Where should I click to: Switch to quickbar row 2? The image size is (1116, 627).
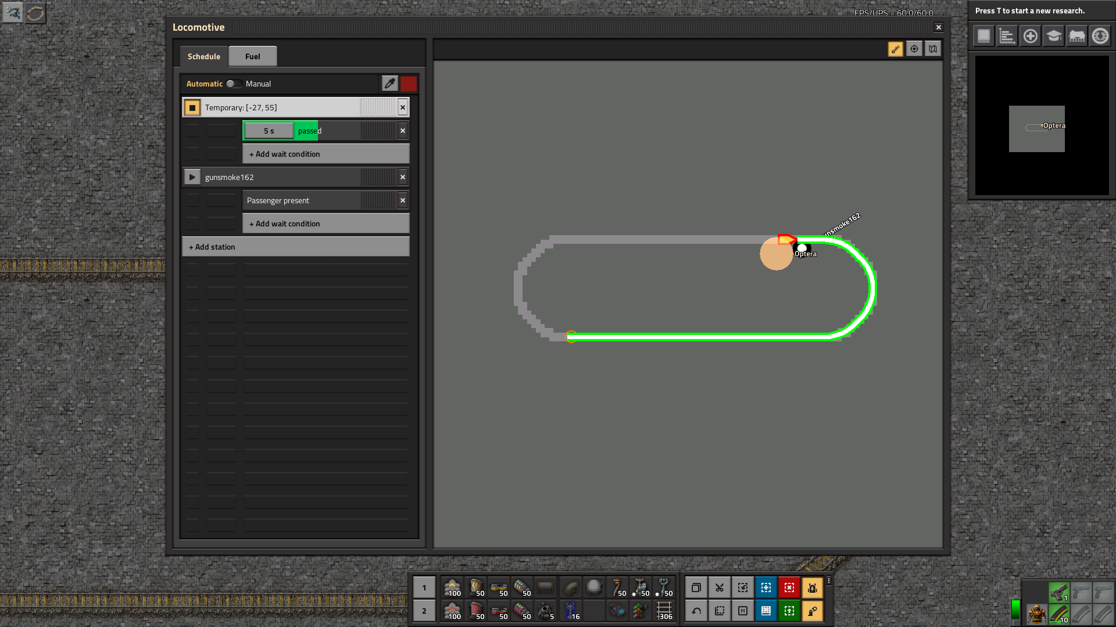[424, 611]
